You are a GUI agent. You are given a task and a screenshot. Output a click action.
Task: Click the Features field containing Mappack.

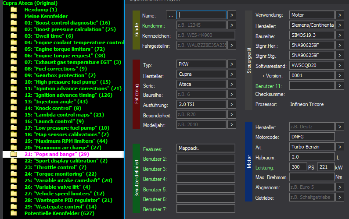206,148
